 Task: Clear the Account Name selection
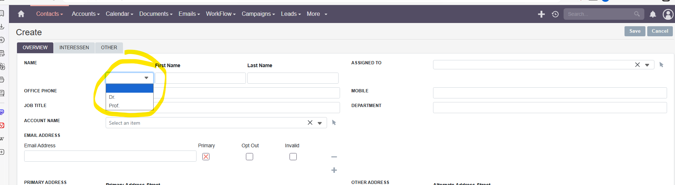pos(310,123)
